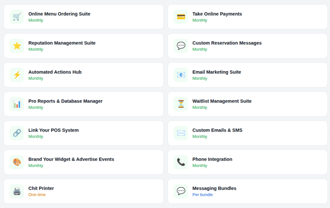This screenshot has width=330, height=208.
Task: Click the speech bubble Messaging Bundles icon
Action: coord(181,191)
